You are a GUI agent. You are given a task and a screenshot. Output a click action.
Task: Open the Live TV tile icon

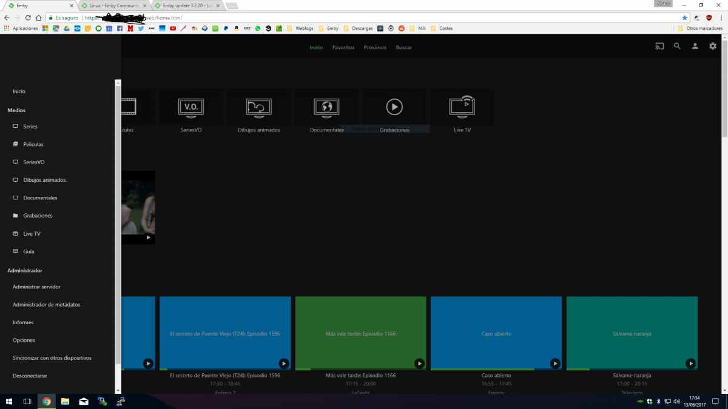[x=462, y=107]
